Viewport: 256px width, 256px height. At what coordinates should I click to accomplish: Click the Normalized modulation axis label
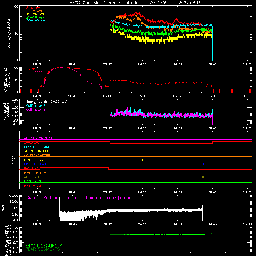[x=6, y=112]
